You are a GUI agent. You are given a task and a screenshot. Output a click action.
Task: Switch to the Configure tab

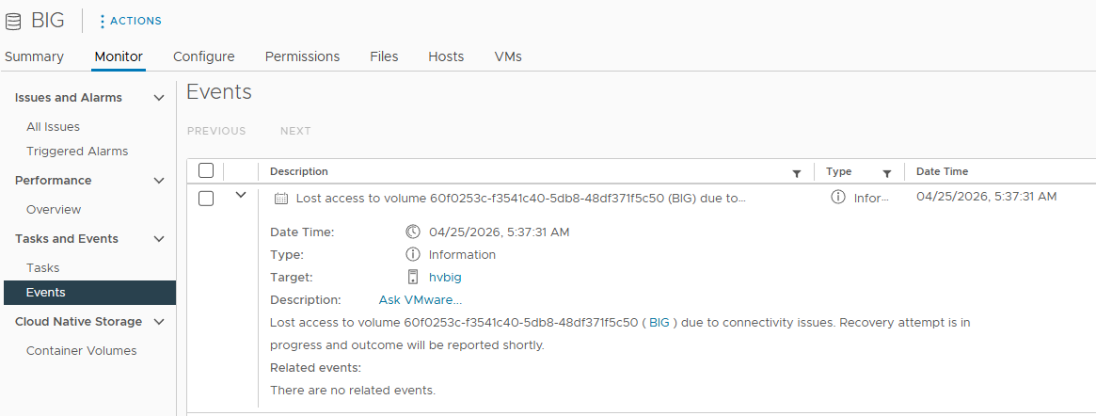coord(203,56)
